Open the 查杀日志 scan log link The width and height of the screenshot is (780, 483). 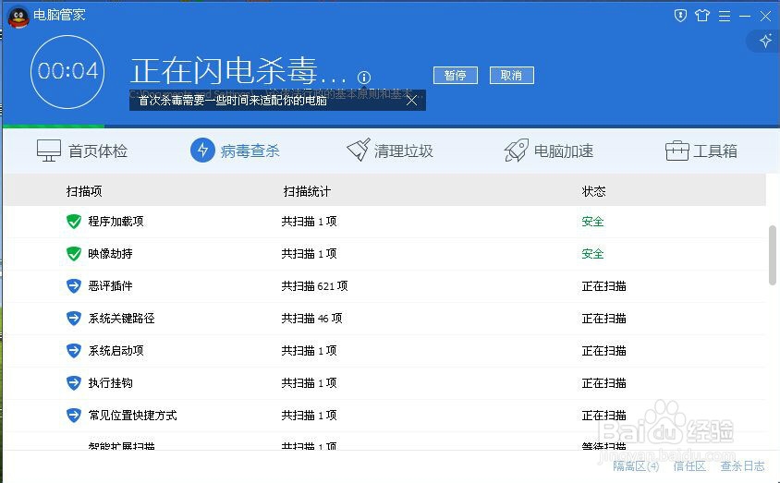pos(742,466)
